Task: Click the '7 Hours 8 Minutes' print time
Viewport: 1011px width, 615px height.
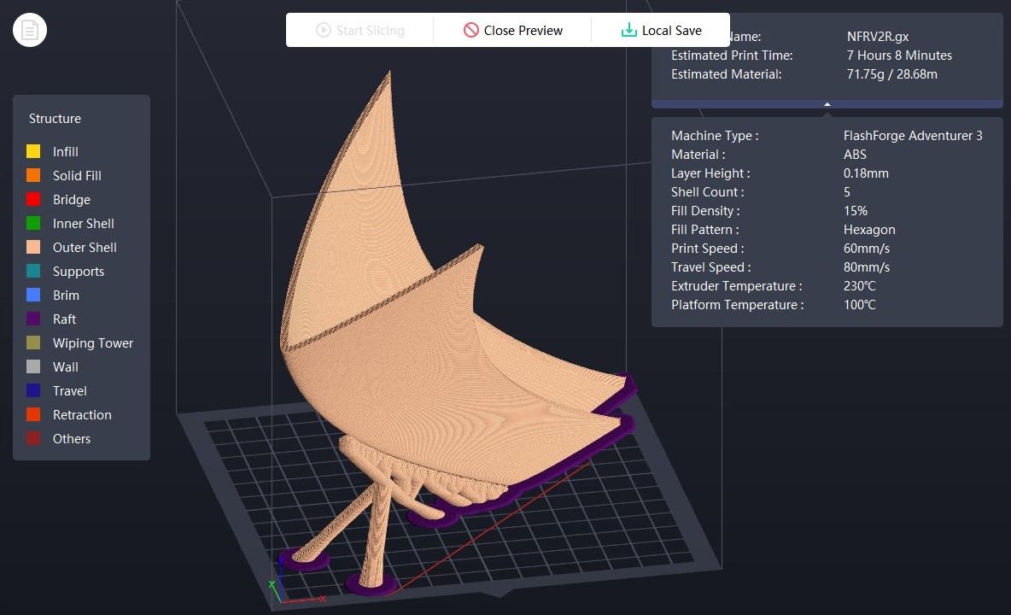Action: click(899, 56)
